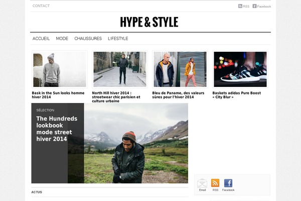
Task: Click the SÉLECTION label on feature
Action: (45, 110)
